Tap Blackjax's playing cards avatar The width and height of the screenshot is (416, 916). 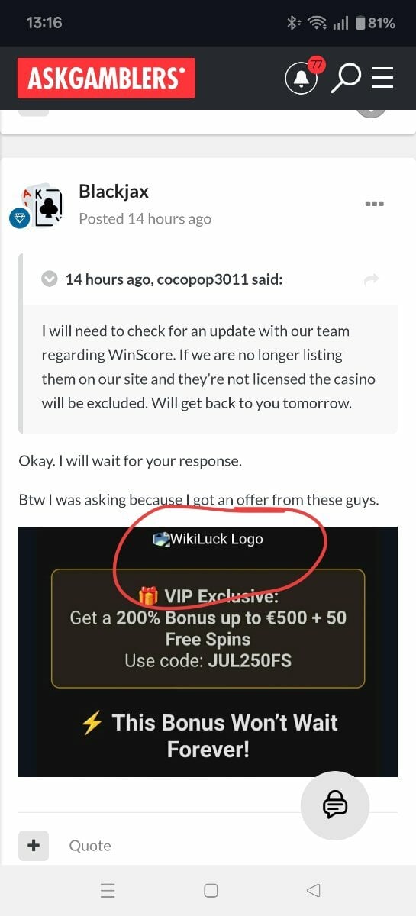click(x=43, y=205)
